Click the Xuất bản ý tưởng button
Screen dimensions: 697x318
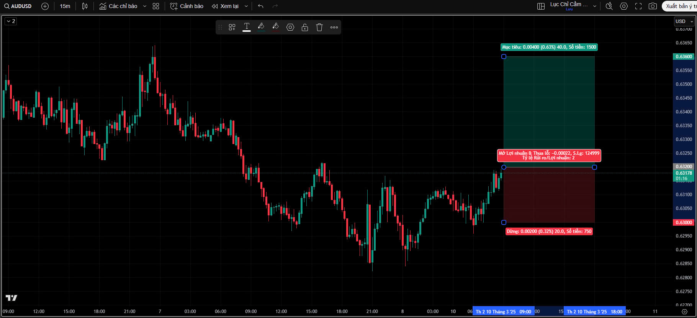coord(681,6)
